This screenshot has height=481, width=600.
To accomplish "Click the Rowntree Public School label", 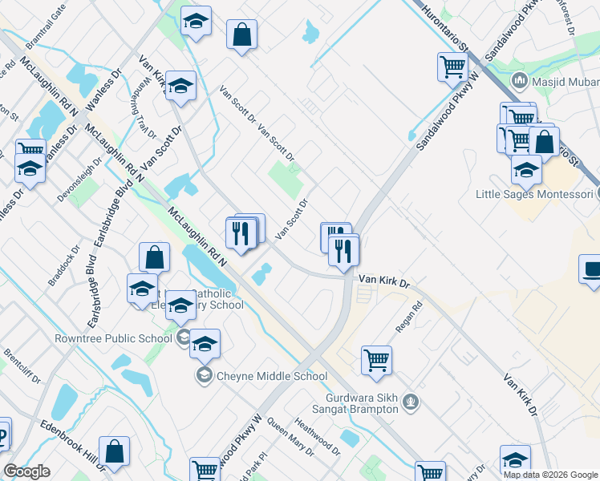I will (x=114, y=339).
